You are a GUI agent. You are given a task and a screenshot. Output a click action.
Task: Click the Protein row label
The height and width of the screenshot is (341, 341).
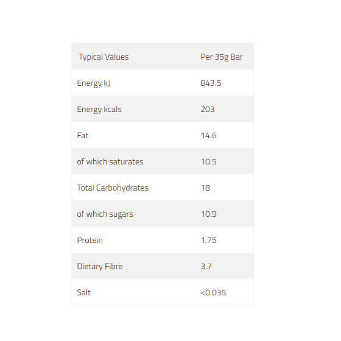[90, 240]
